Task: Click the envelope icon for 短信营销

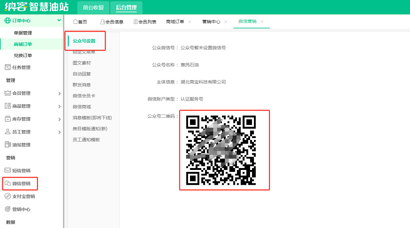Action: 7,170
